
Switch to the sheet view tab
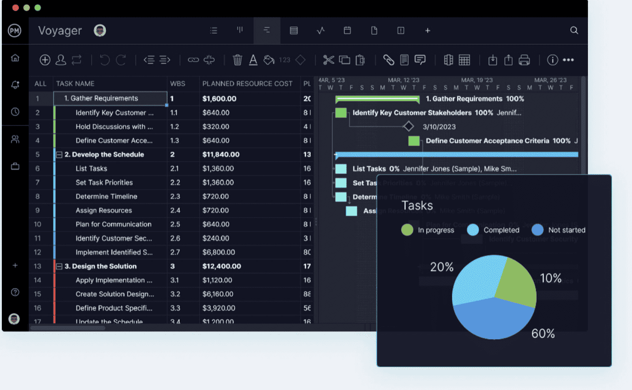(x=294, y=31)
